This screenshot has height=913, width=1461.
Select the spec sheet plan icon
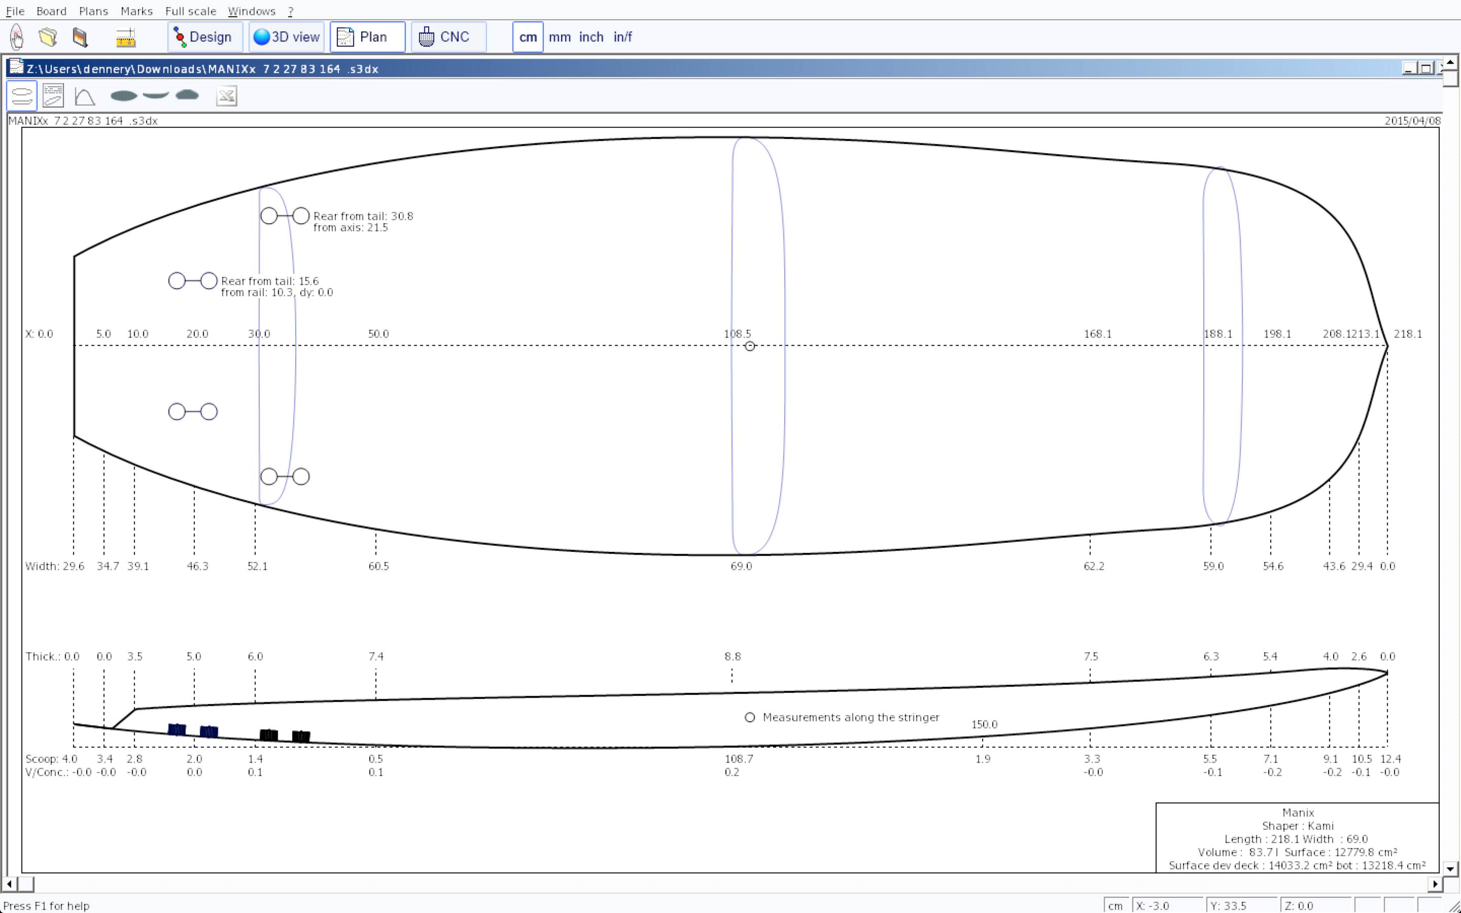tap(53, 96)
